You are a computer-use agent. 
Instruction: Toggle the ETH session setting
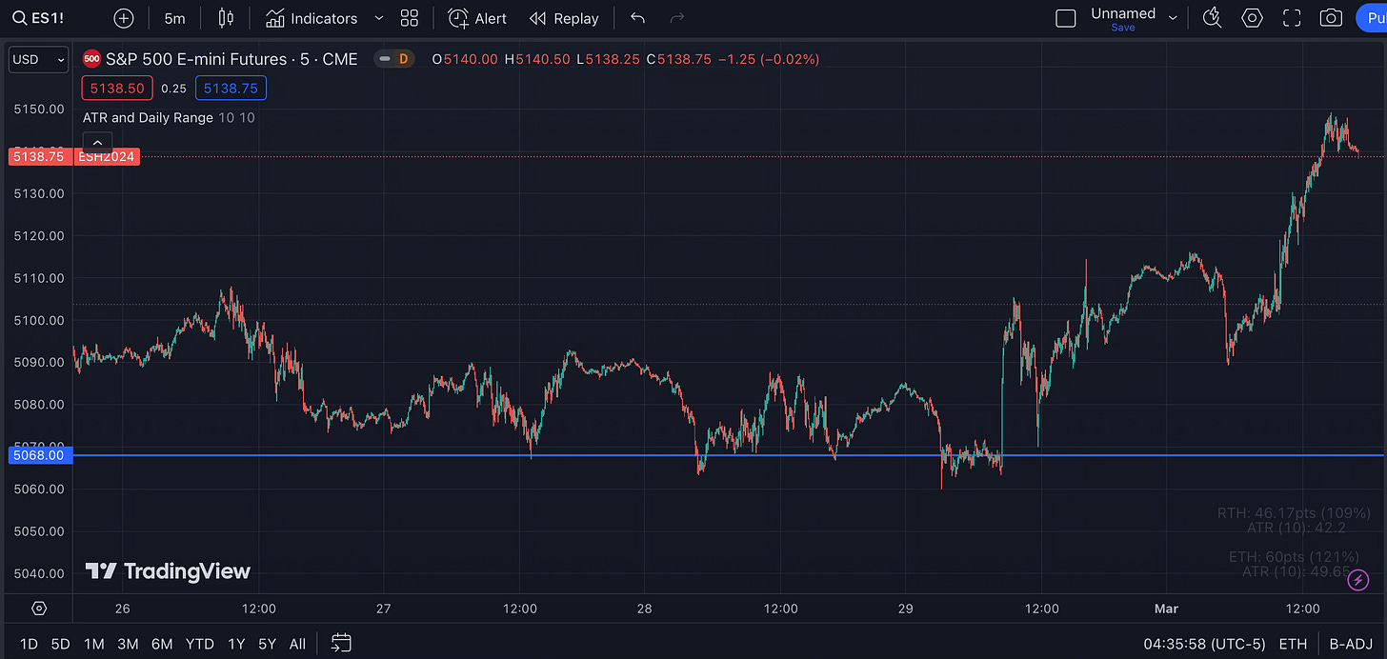(1293, 644)
